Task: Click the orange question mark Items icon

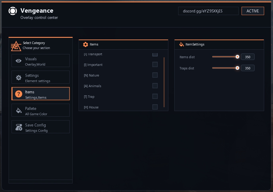Action: coord(19,94)
